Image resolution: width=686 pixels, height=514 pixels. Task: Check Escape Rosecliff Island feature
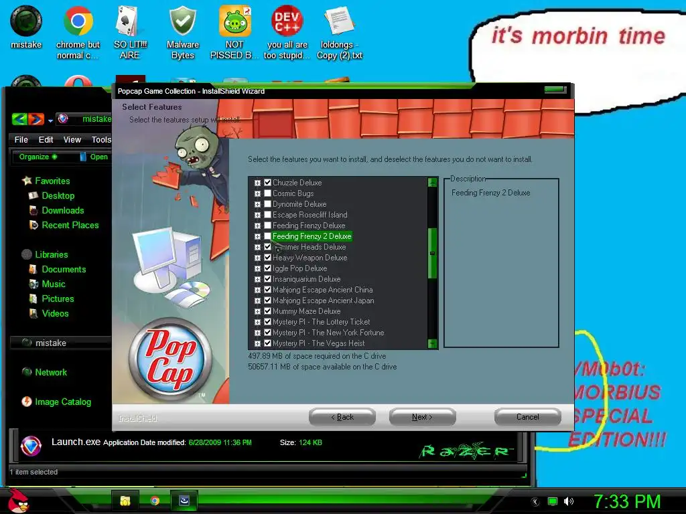pos(267,215)
